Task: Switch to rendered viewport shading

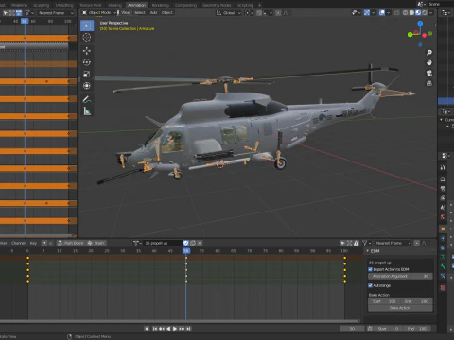Action: 425,13
